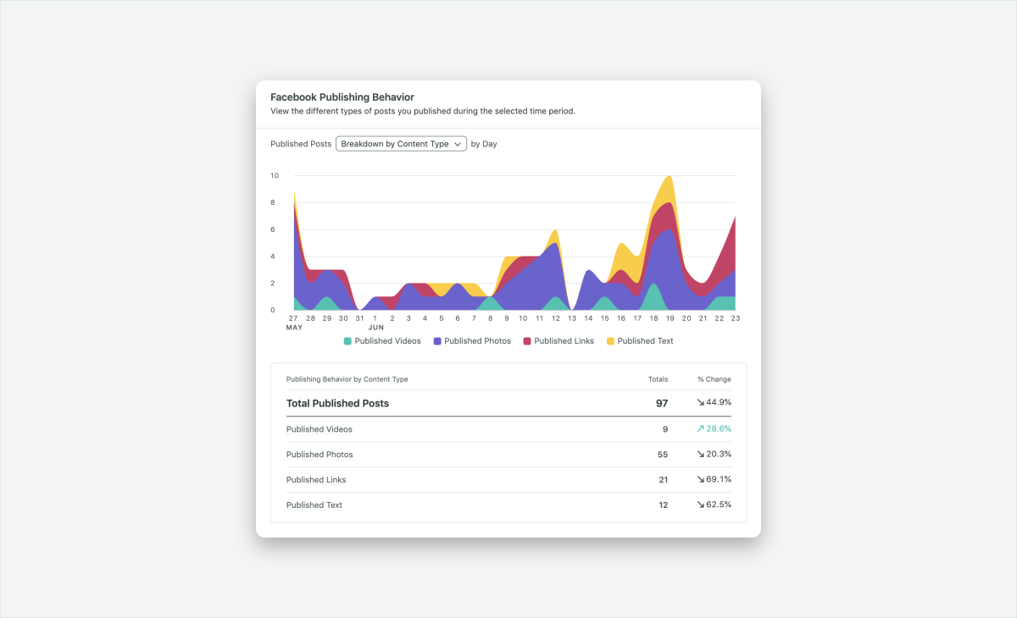Click the % Change column header

pos(714,379)
